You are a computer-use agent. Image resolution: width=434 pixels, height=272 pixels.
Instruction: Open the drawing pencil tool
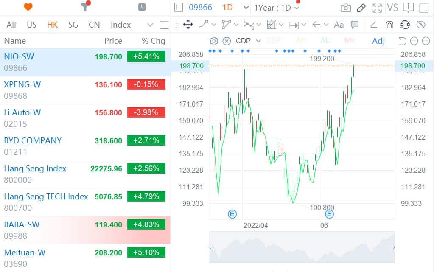(361, 7)
